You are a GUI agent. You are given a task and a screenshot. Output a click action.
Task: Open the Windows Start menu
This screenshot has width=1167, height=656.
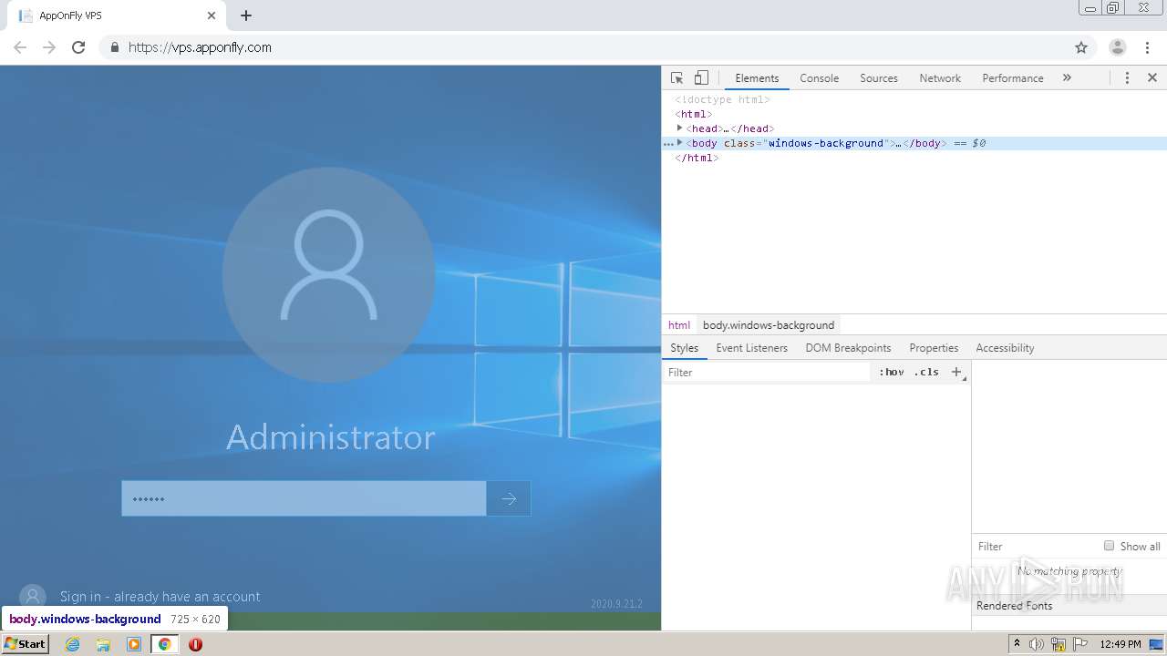point(26,643)
